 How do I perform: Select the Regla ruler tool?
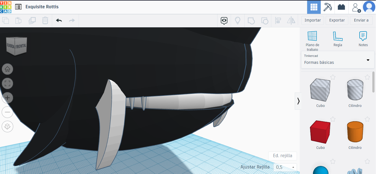pos(338,39)
